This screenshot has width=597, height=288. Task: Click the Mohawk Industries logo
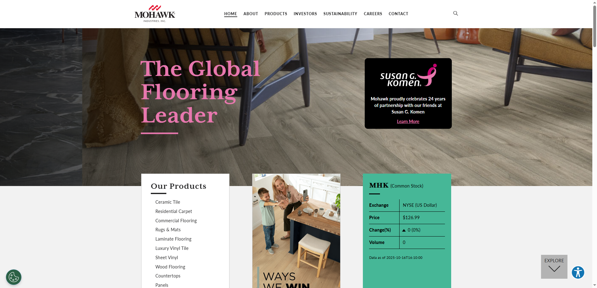click(155, 14)
